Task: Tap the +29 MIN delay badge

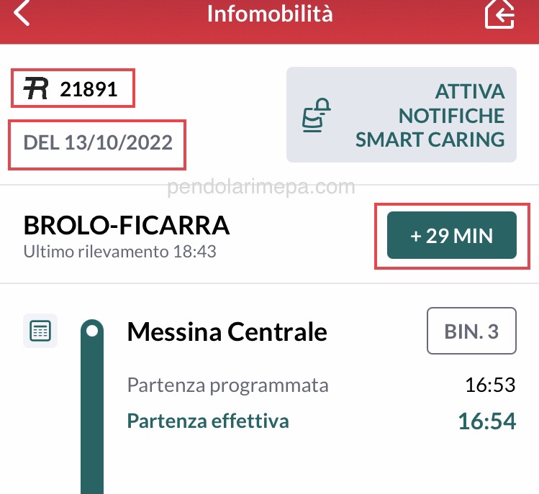Action: 451,235
